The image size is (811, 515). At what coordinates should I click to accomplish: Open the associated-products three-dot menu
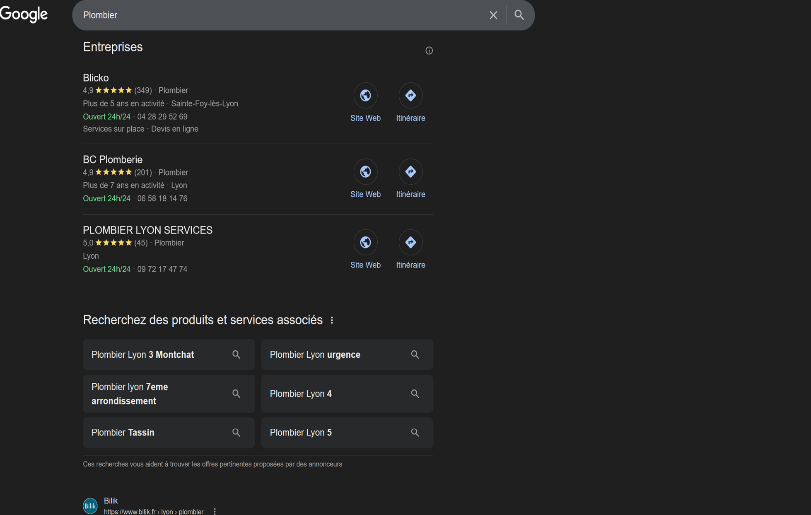(x=332, y=320)
